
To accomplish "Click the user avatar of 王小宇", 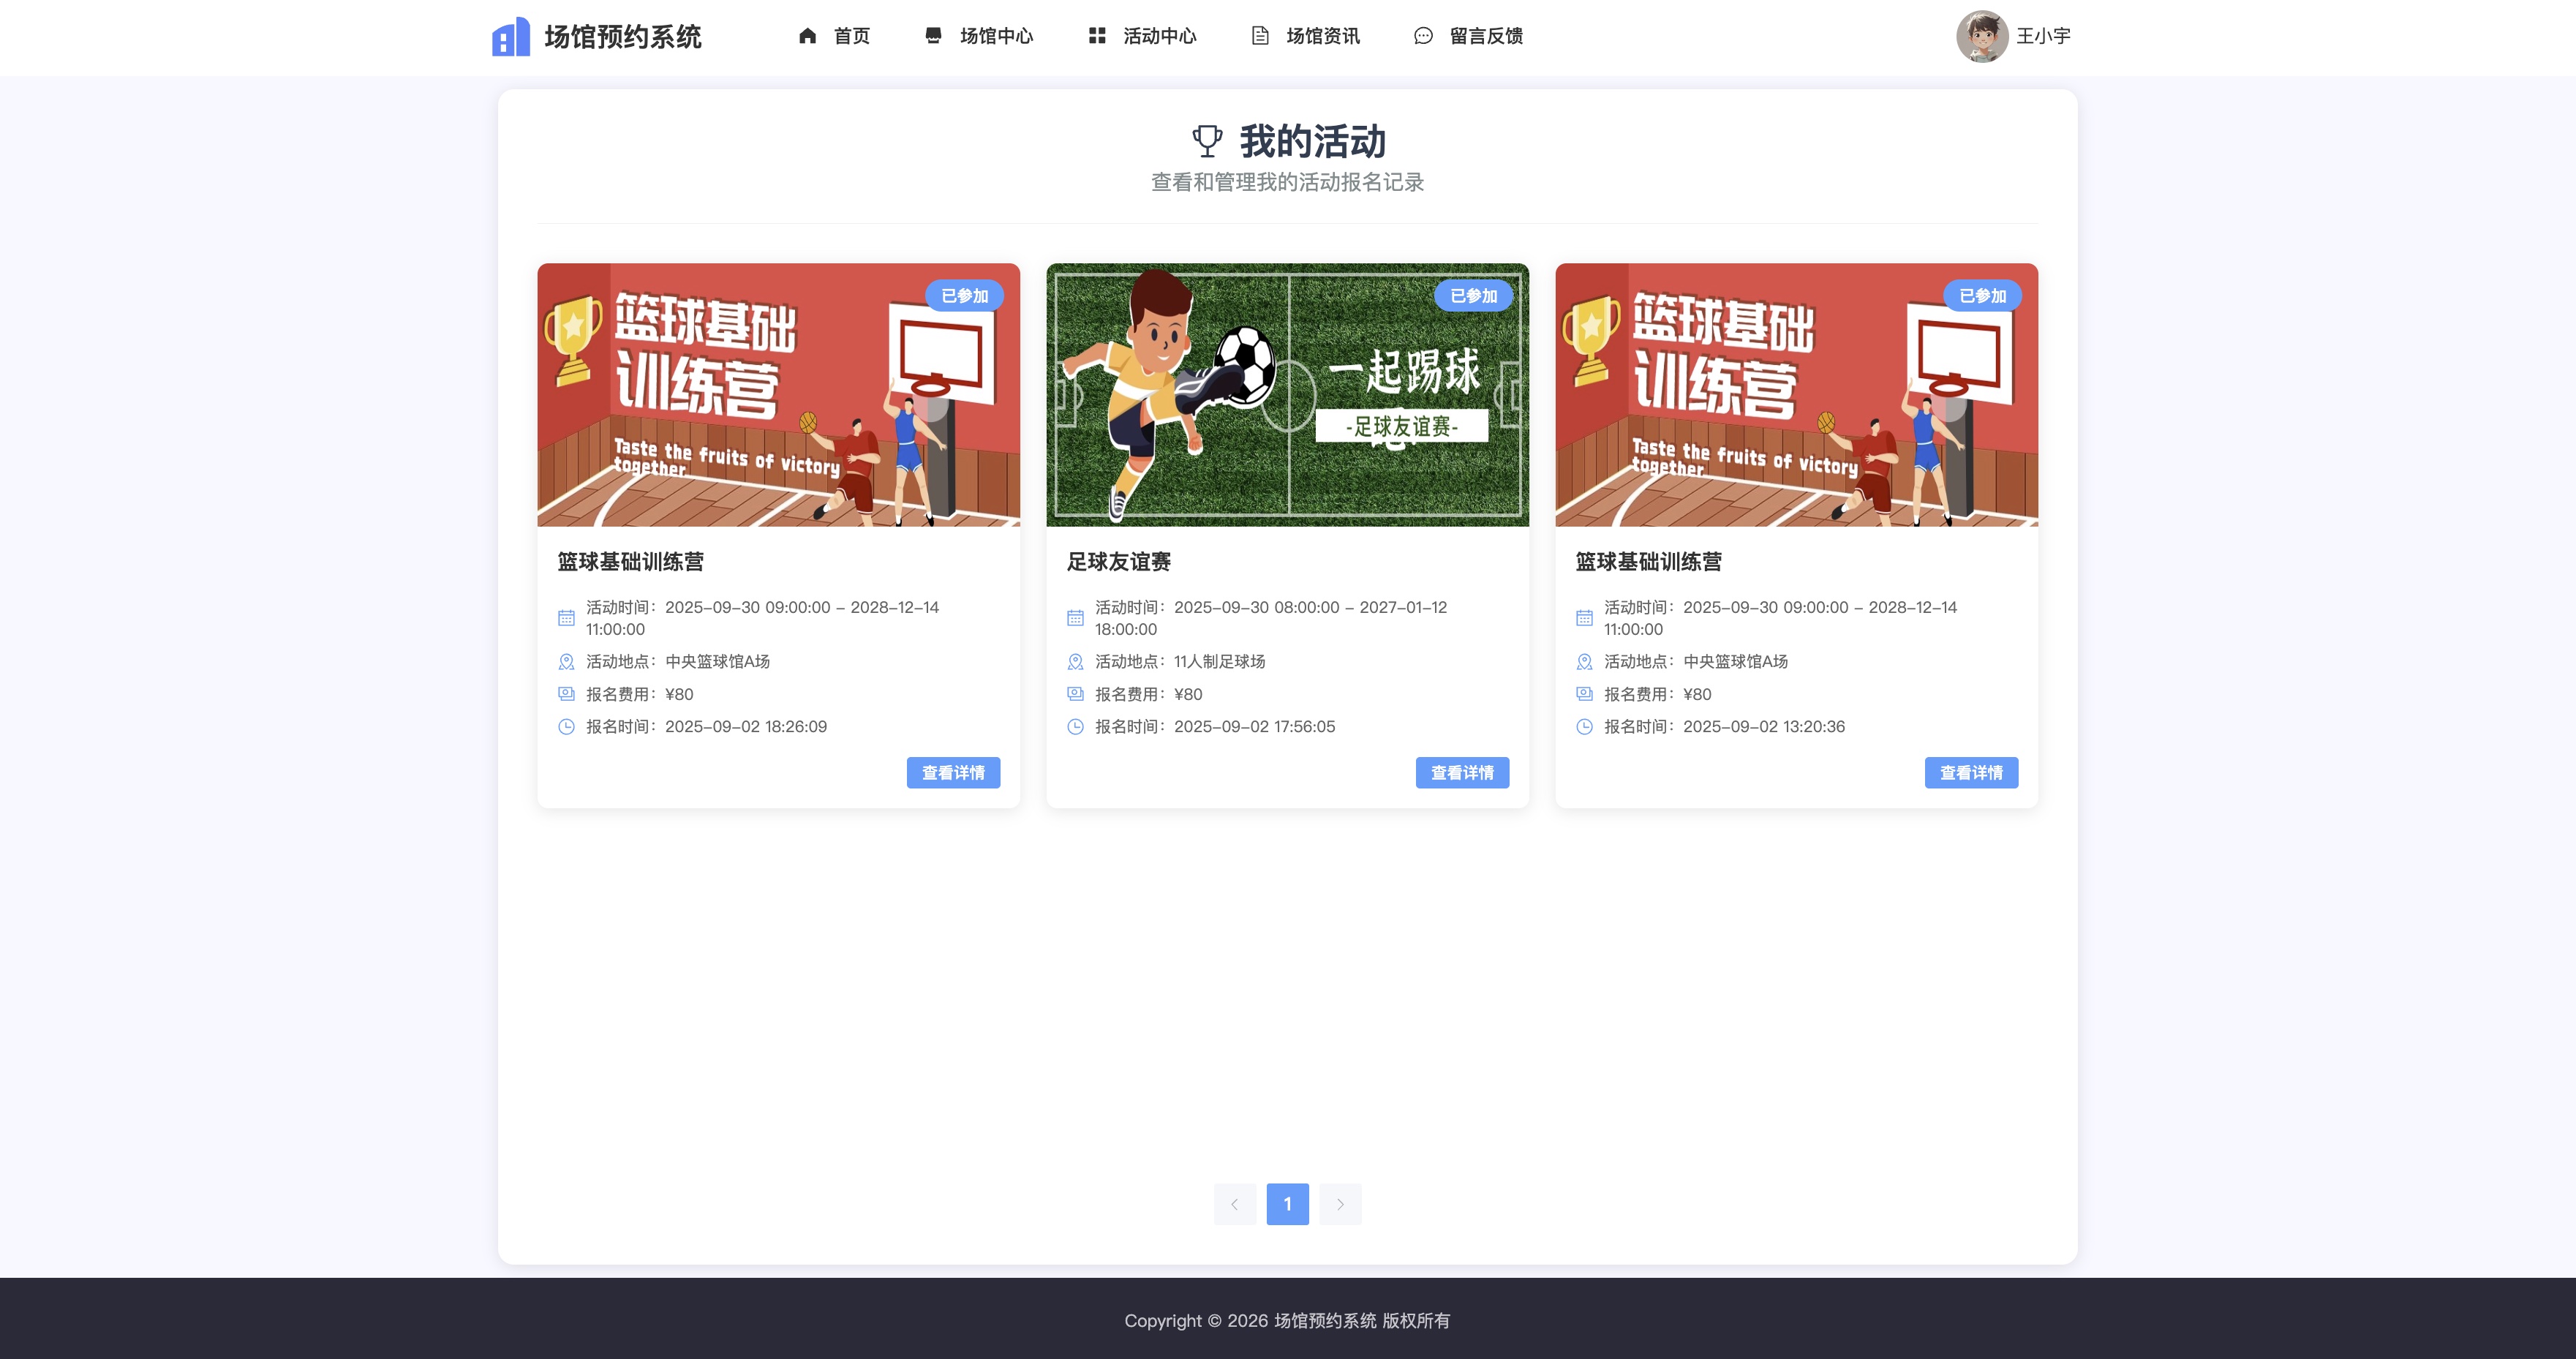I will [x=1982, y=36].
